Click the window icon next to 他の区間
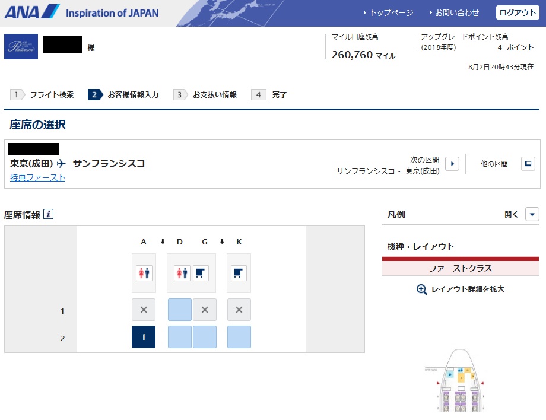 (x=528, y=163)
